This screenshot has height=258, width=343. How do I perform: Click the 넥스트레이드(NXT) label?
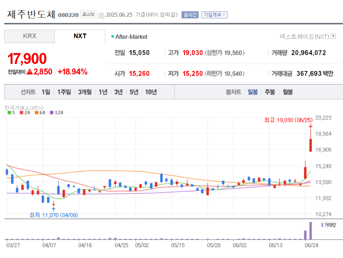click(x=304, y=36)
